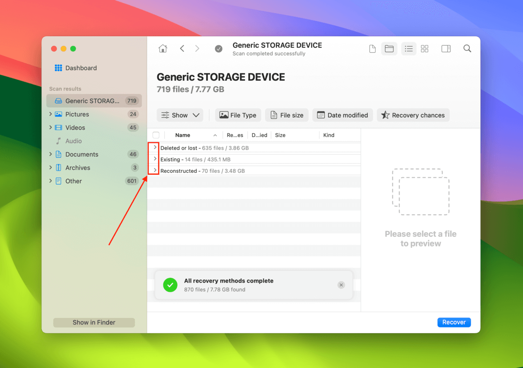Screen dimensions: 523x368
Task: Click the Home icon in toolbar
Action: 163,49
